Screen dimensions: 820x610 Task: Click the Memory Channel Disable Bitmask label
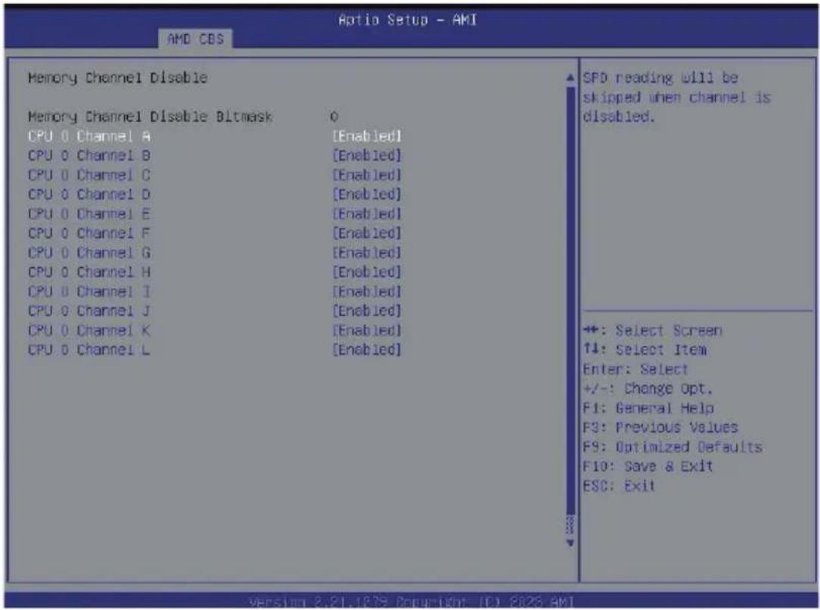150,117
